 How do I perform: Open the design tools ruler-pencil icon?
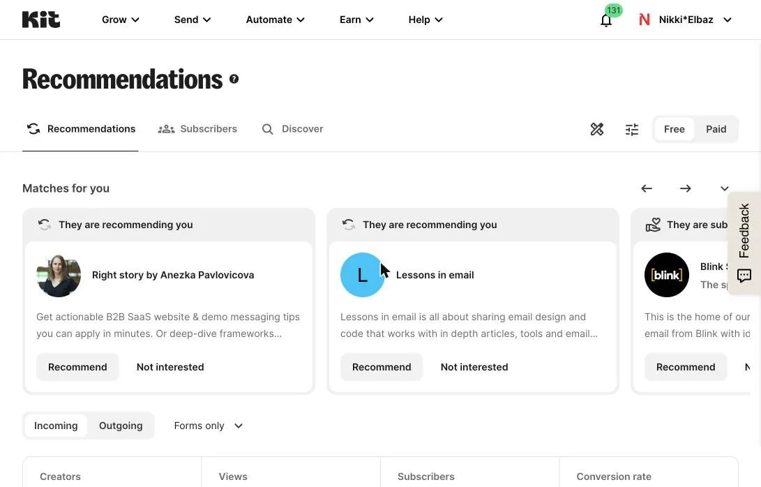click(x=597, y=129)
